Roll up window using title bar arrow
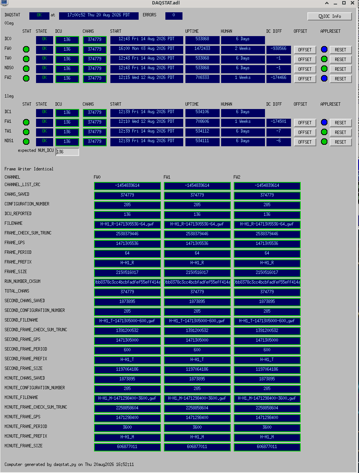 327,3
